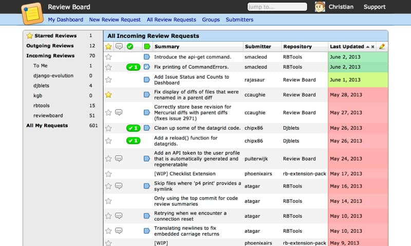Click the 'June 1, 2013' date cell

[x=358, y=80]
